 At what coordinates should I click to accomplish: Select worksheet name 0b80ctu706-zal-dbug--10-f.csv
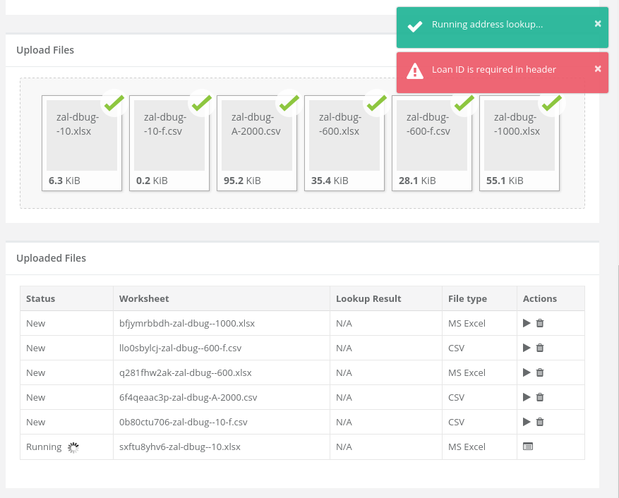184,423
